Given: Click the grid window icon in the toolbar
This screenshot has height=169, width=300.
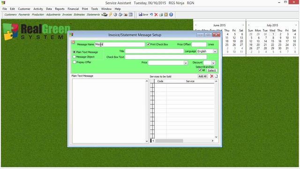Looking at the screenshot, I should (x=131, y=15).
